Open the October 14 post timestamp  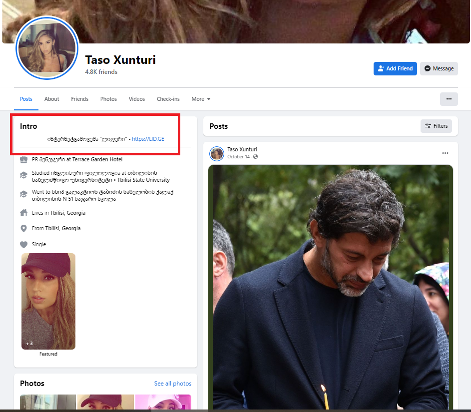(x=239, y=157)
